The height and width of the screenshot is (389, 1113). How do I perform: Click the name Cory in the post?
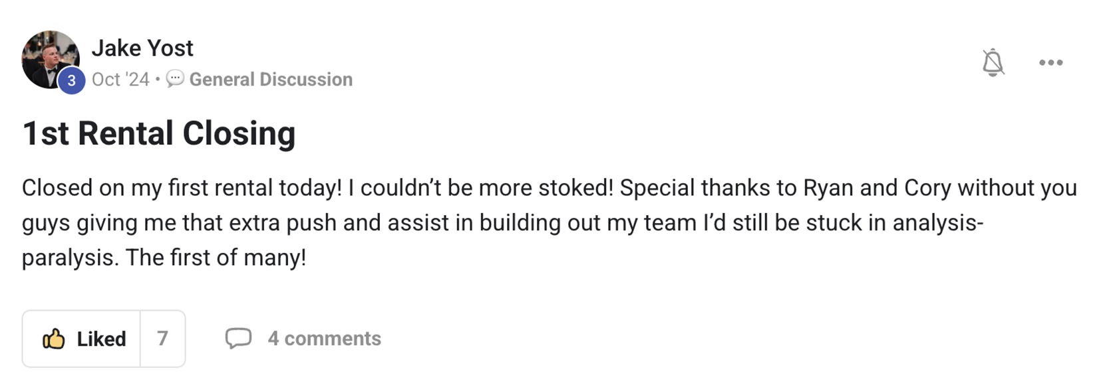click(927, 188)
